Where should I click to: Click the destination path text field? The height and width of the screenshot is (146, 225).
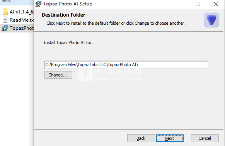tap(126, 65)
